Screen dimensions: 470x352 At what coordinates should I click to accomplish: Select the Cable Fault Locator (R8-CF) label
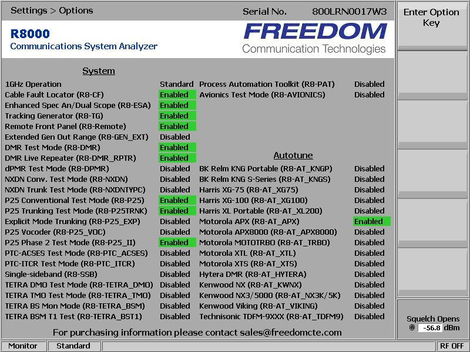tap(54, 94)
